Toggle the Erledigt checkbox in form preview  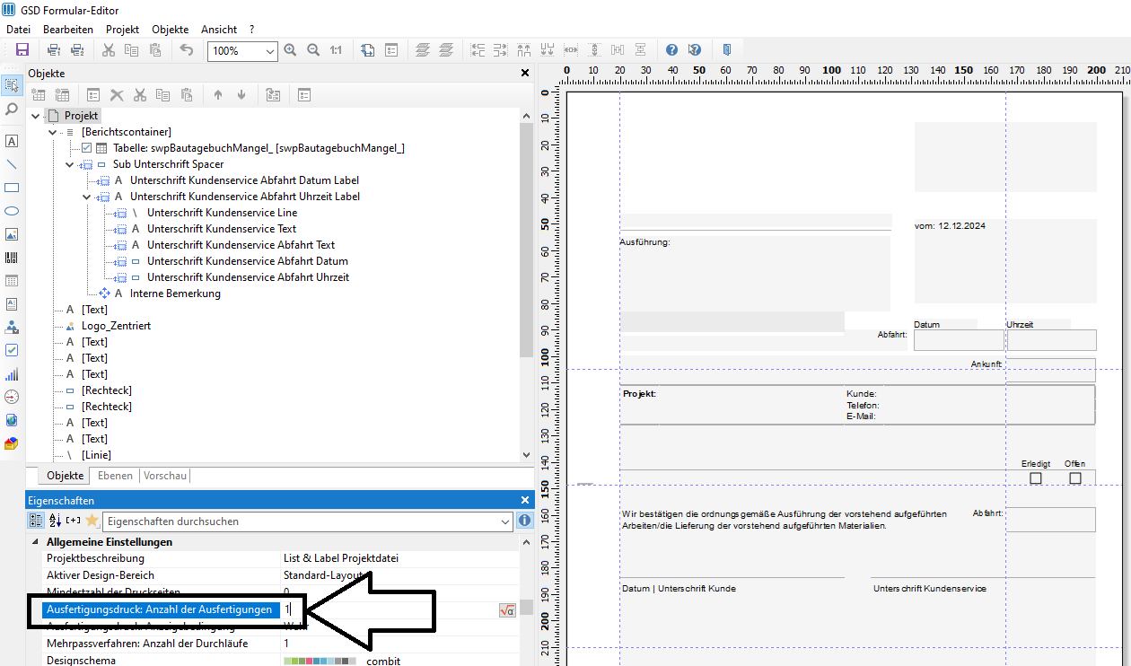pyautogui.click(x=1036, y=478)
